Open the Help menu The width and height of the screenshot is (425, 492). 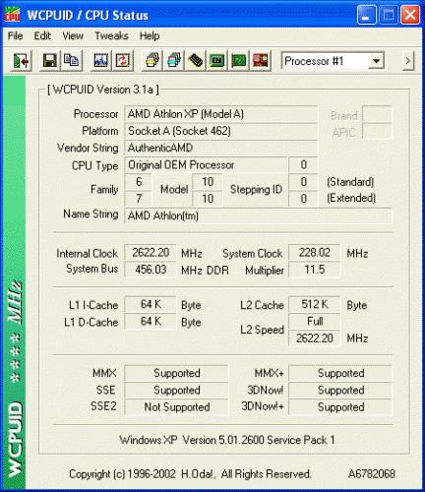coord(150,35)
